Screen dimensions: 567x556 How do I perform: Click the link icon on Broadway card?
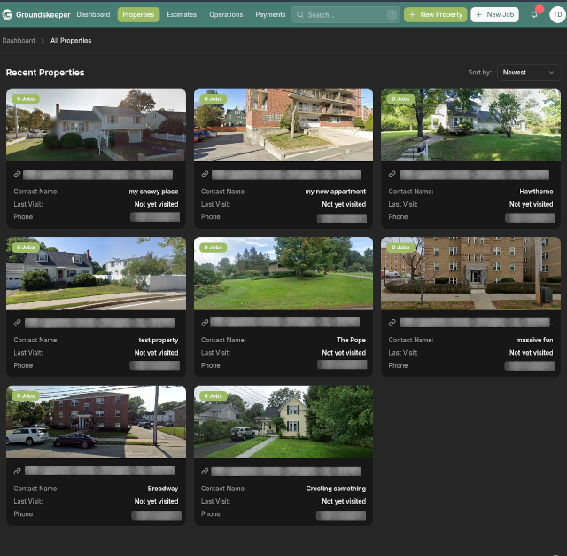click(18, 472)
